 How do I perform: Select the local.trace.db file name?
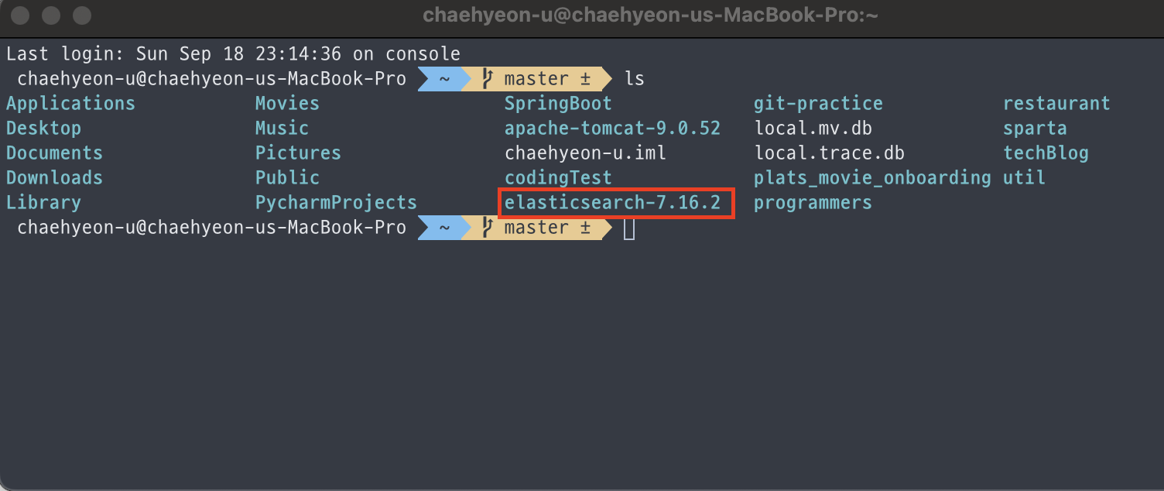pyautogui.click(x=829, y=153)
